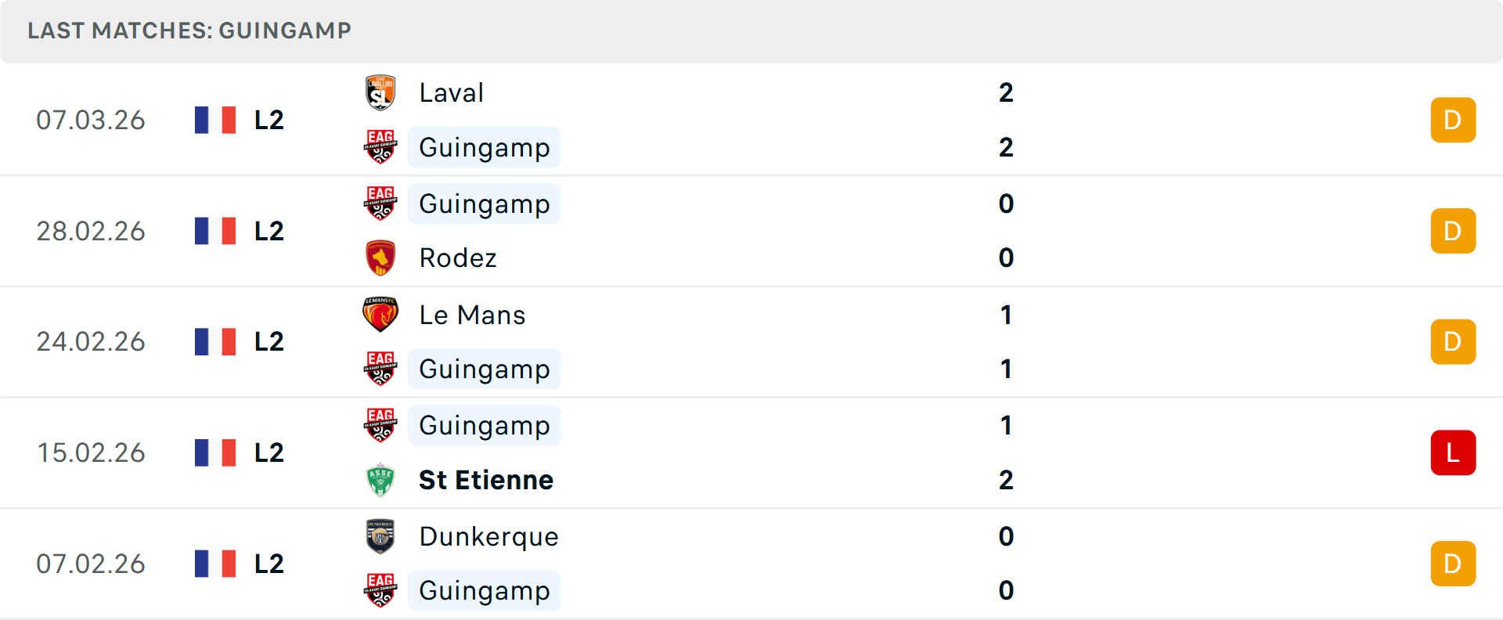This screenshot has height=620, width=1503.
Task: Click the St Etienne ASSE logo
Action: coord(380,479)
